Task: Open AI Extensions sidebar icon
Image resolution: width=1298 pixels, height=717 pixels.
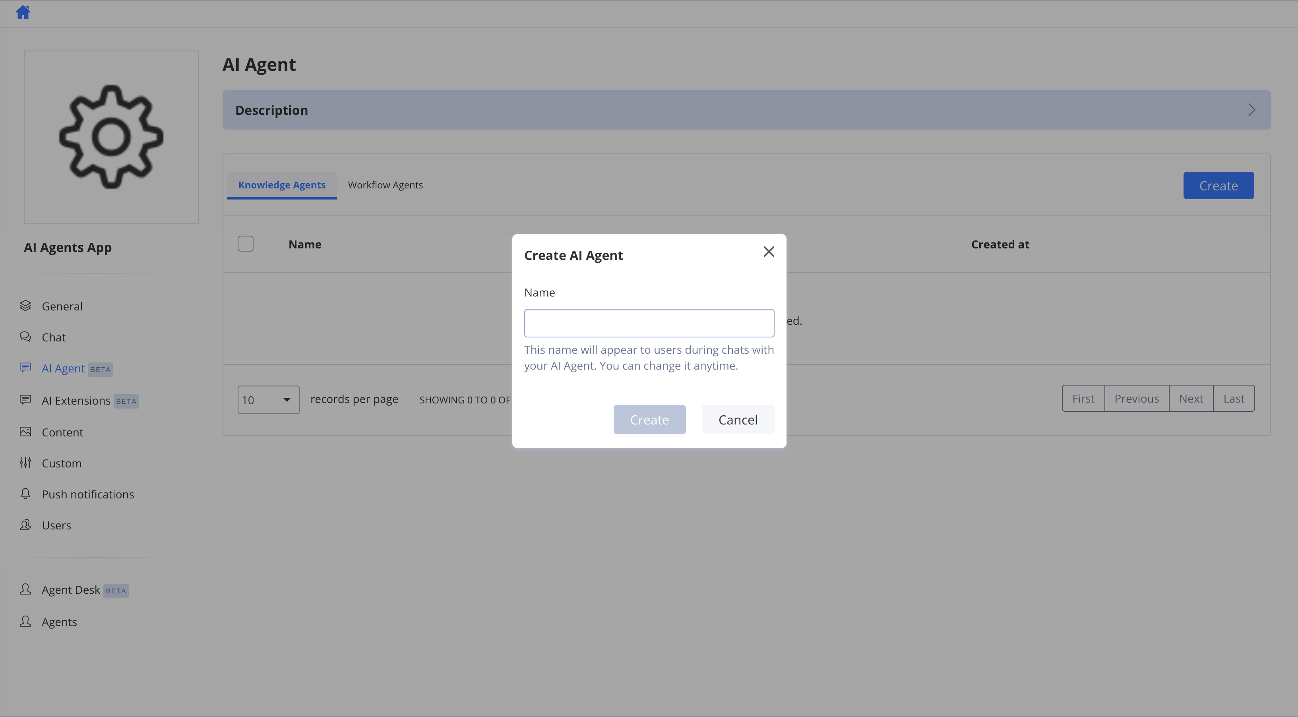Action: 25,400
